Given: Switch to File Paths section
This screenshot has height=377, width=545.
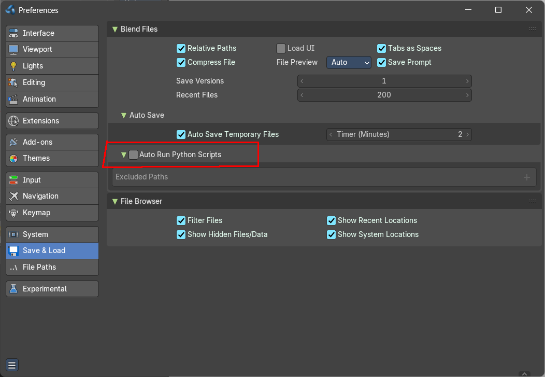Looking at the screenshot, I should (x=52, y=267).
